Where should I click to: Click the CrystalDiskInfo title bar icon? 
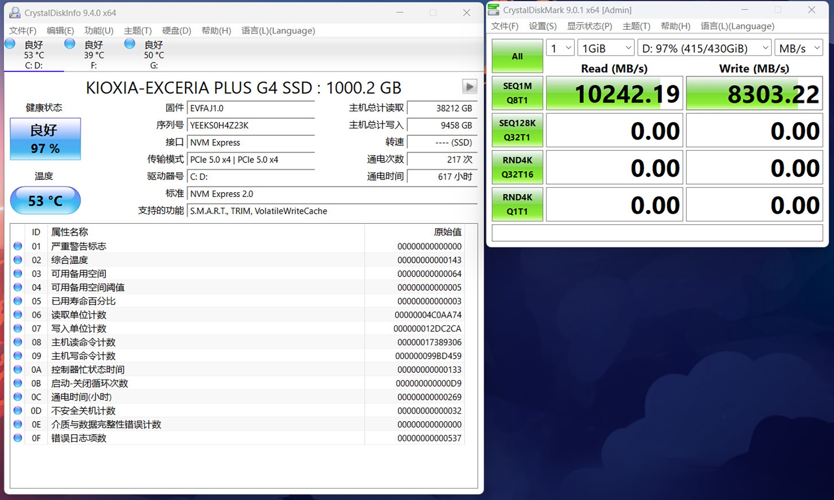coord(15,12)
